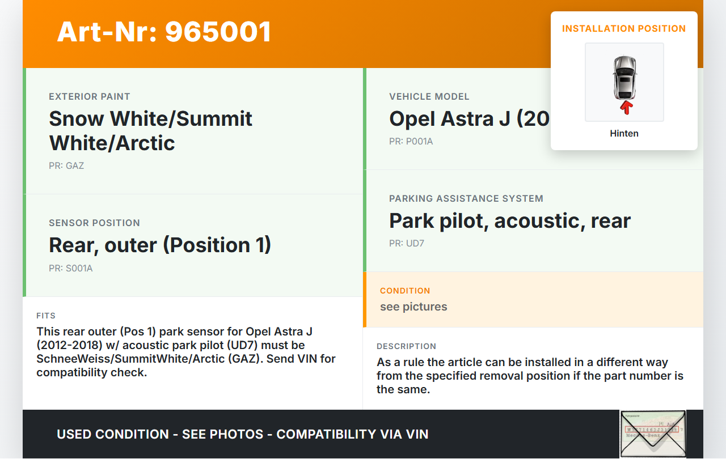The width and height of the screenshot is (726, 459).
Task: Click the SENSOR POSITION label
Action: point(94,223)
